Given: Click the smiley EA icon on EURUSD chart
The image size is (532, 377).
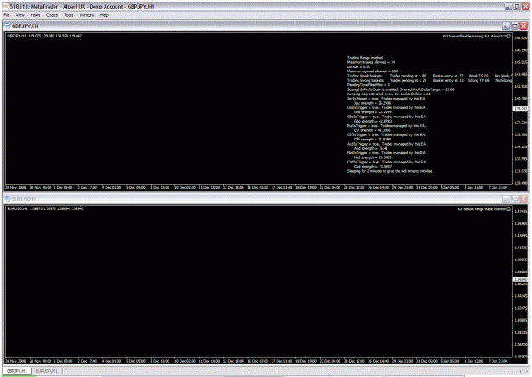Looking at the screenshot, I should click(x=508, y=209).
